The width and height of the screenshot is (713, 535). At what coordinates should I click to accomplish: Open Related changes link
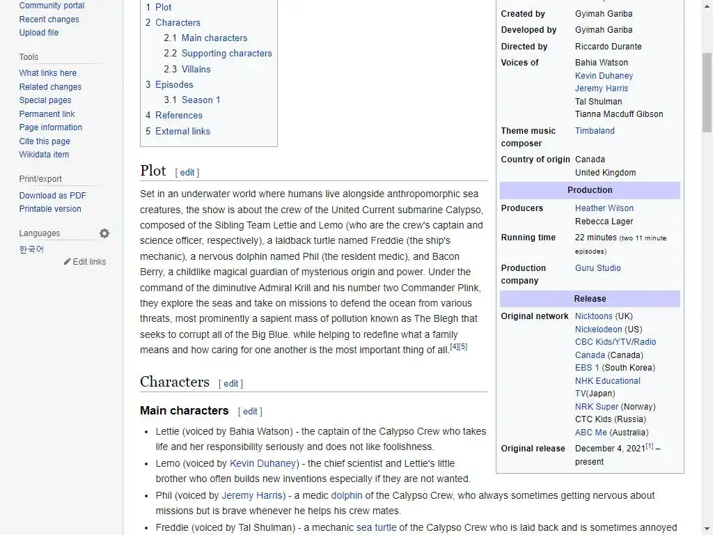[x=50, y=86]
